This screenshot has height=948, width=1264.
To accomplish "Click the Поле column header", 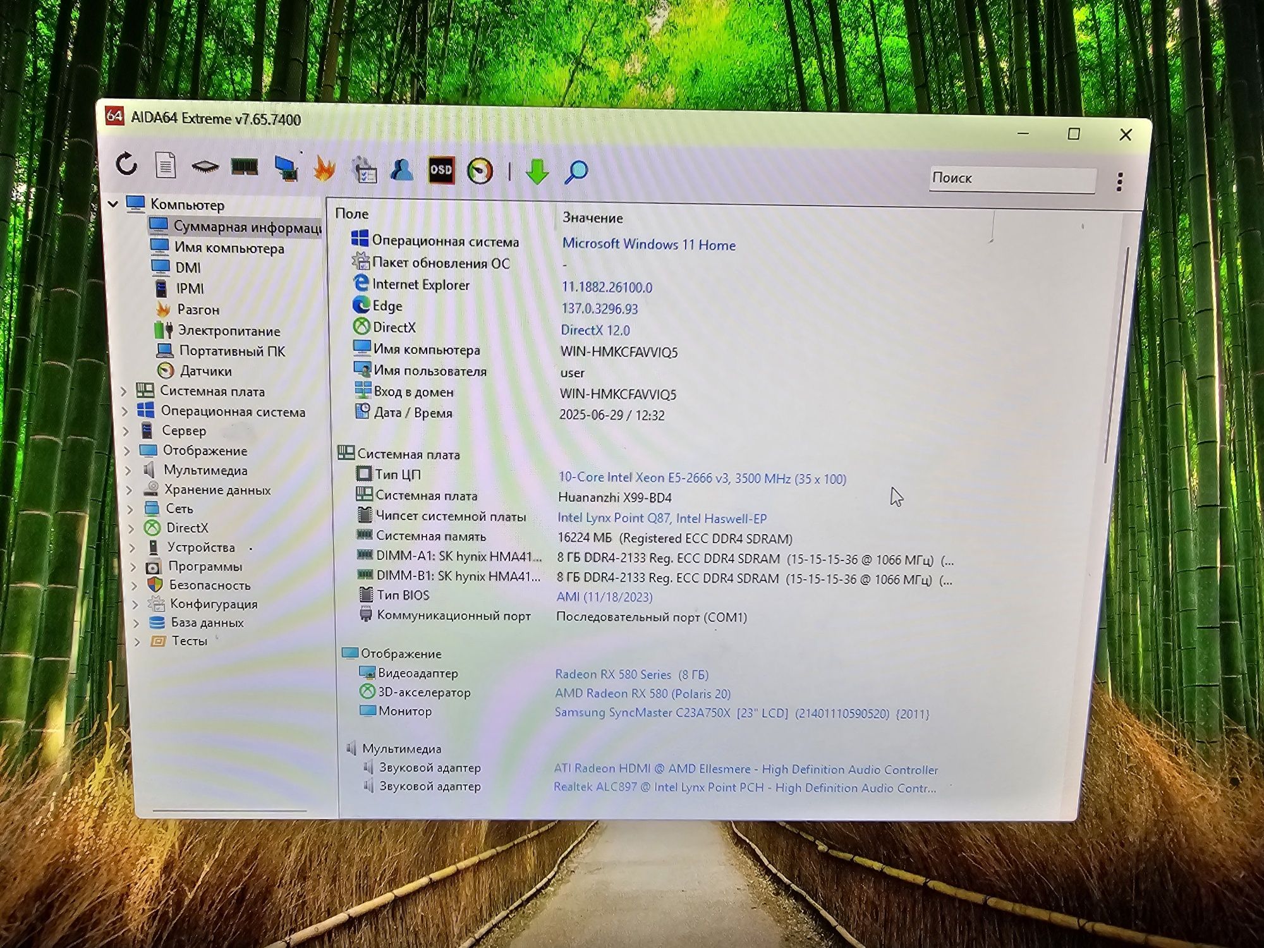I will tap(351, 214).
